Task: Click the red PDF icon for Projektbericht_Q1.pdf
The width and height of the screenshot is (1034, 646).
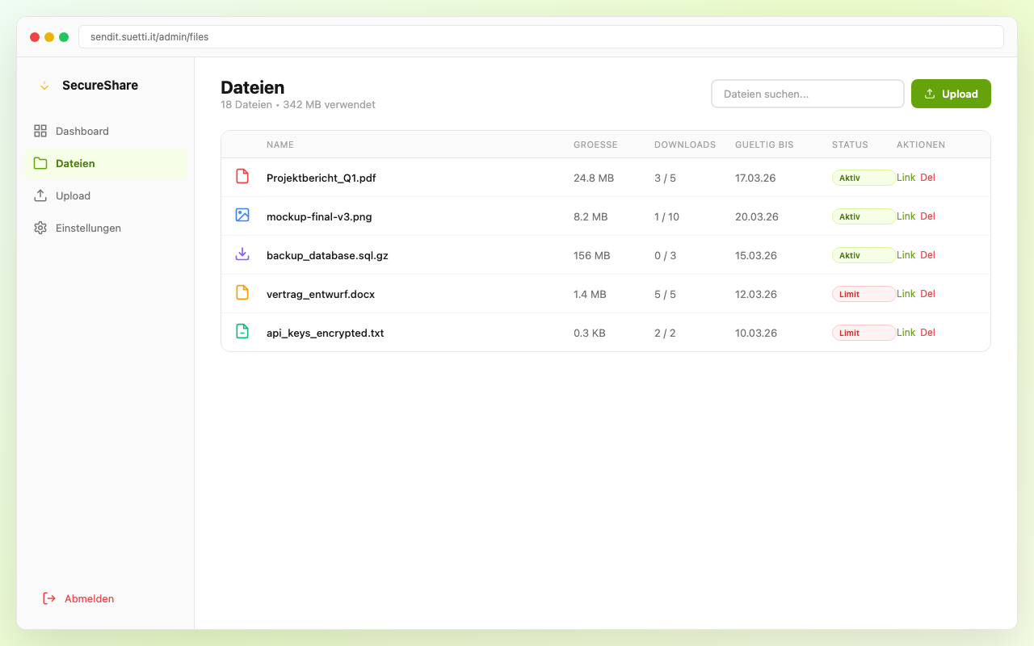Action: (242, 177)
